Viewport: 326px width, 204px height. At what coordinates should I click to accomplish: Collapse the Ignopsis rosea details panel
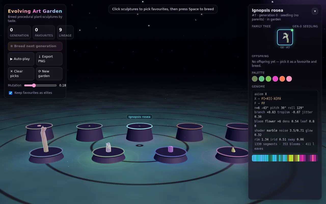tap(315, 11)
